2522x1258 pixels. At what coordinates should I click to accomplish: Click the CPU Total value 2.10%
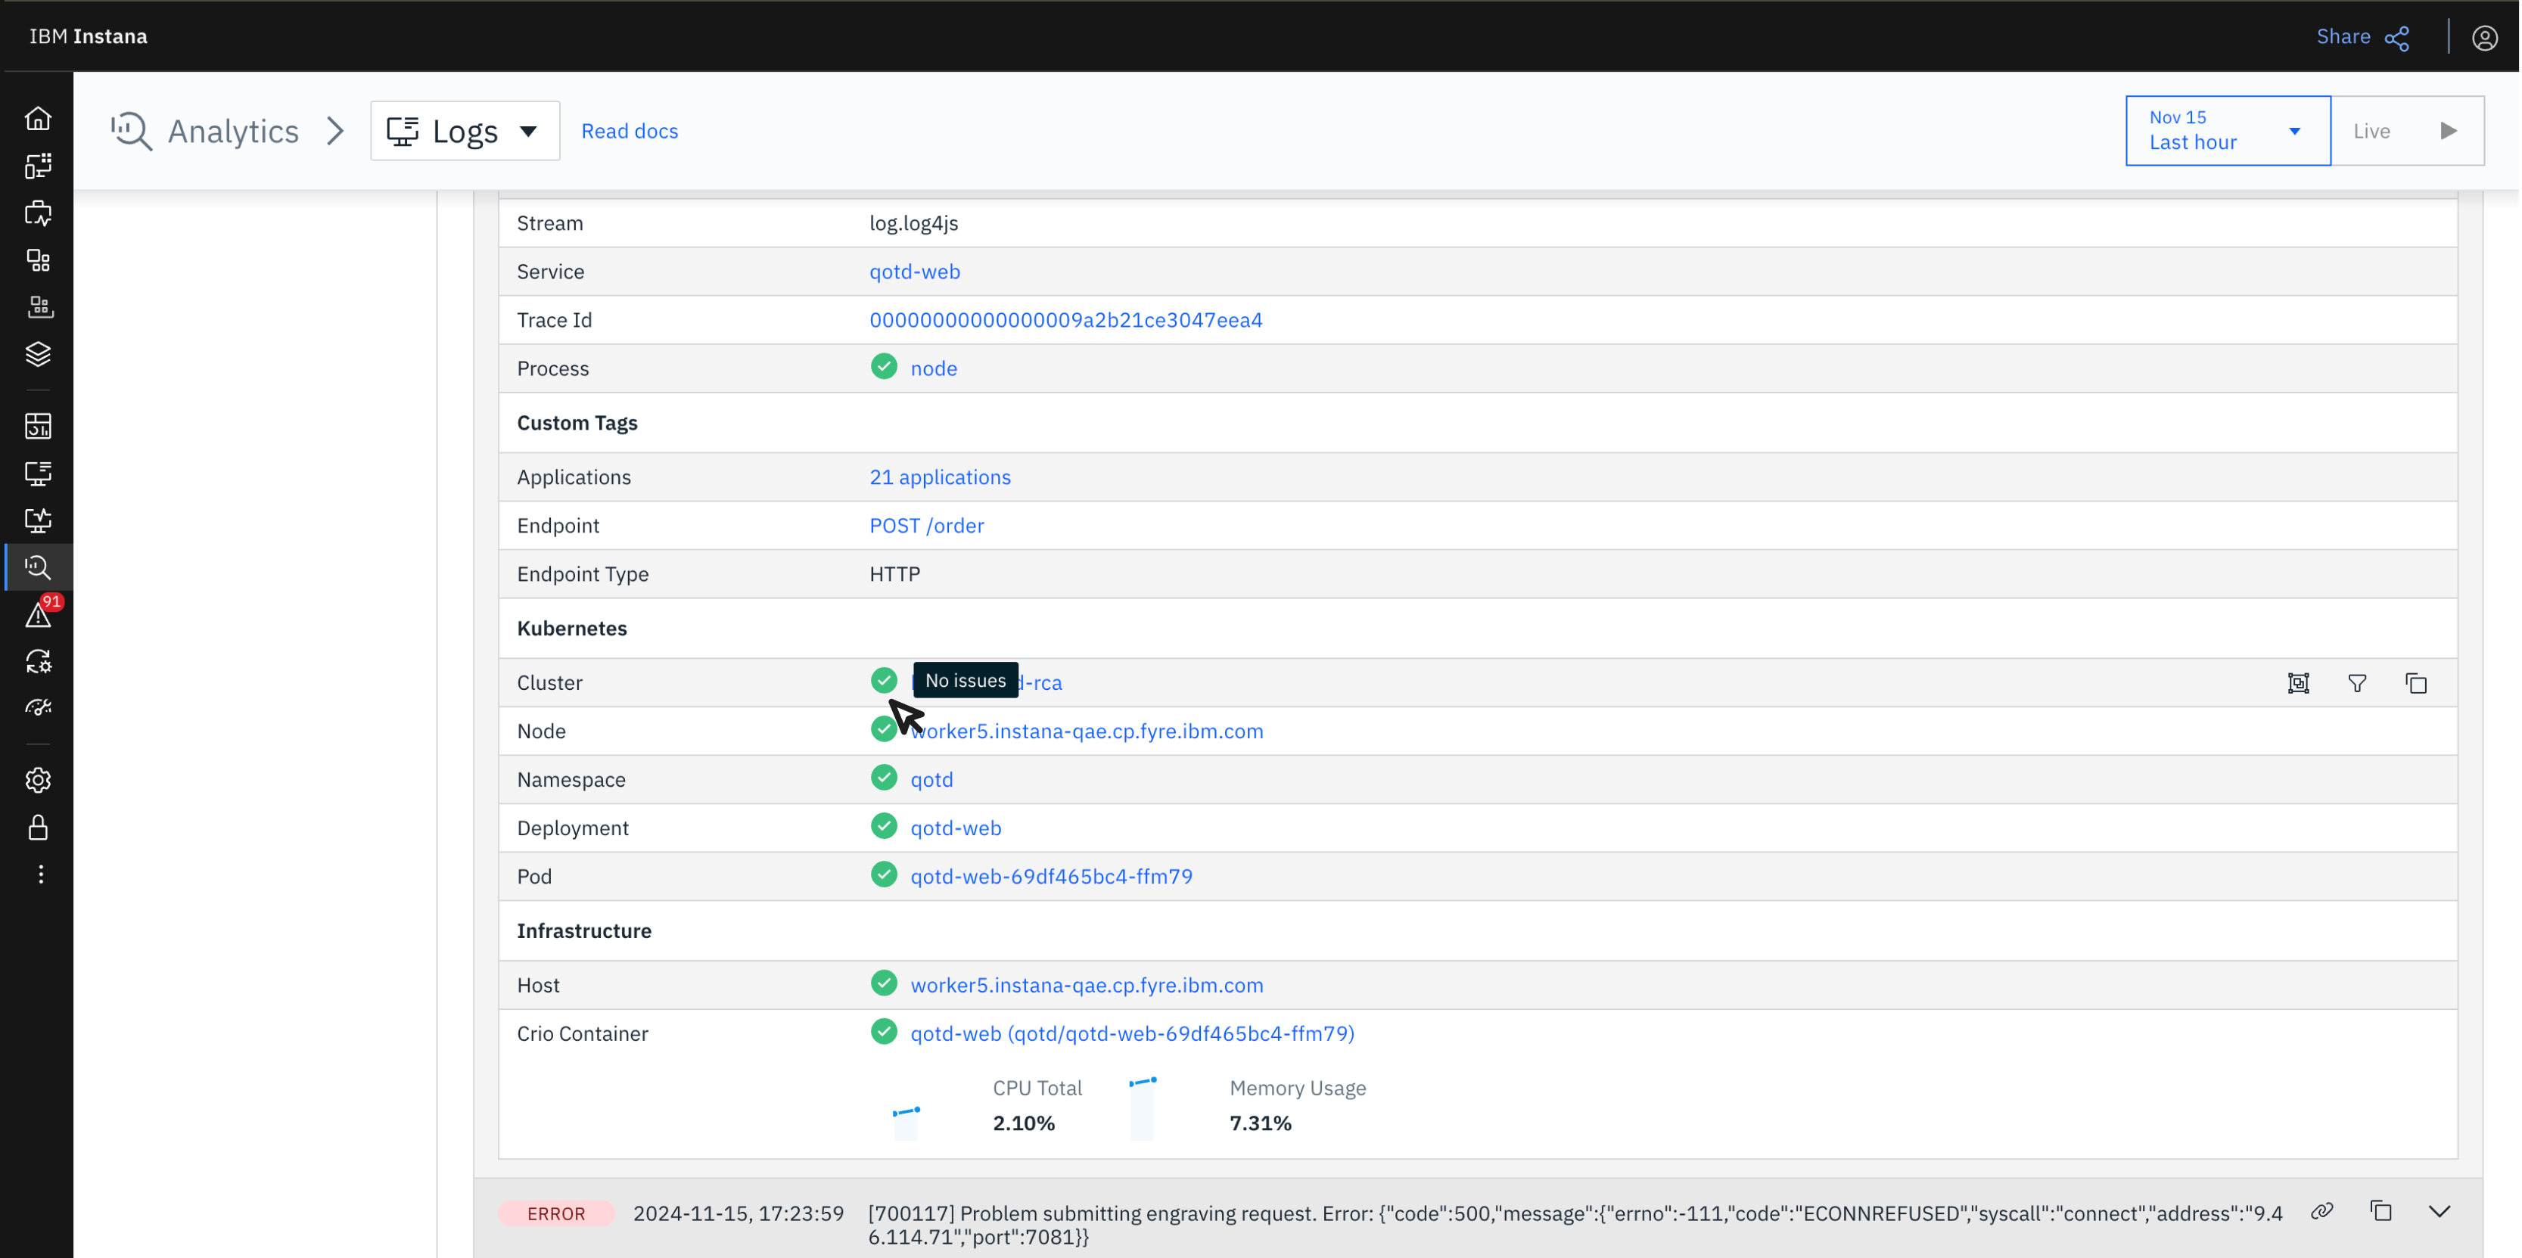click(x=1023, y=1124)
